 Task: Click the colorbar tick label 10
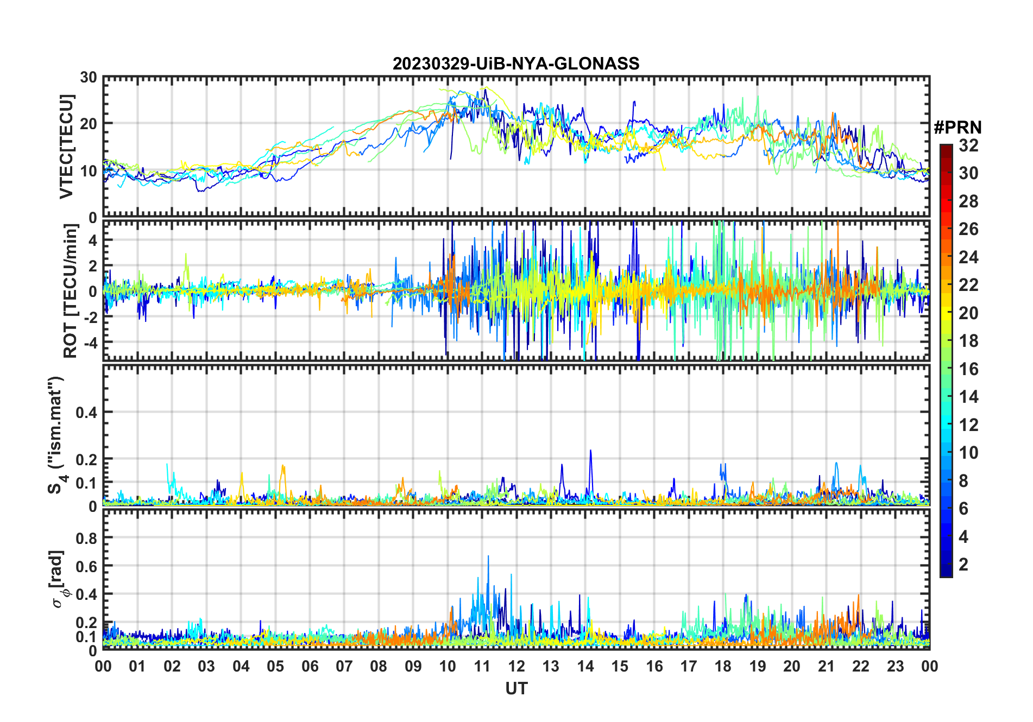(968, 453)
